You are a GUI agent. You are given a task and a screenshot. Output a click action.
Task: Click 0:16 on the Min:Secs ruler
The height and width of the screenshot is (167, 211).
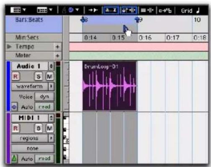145,38
